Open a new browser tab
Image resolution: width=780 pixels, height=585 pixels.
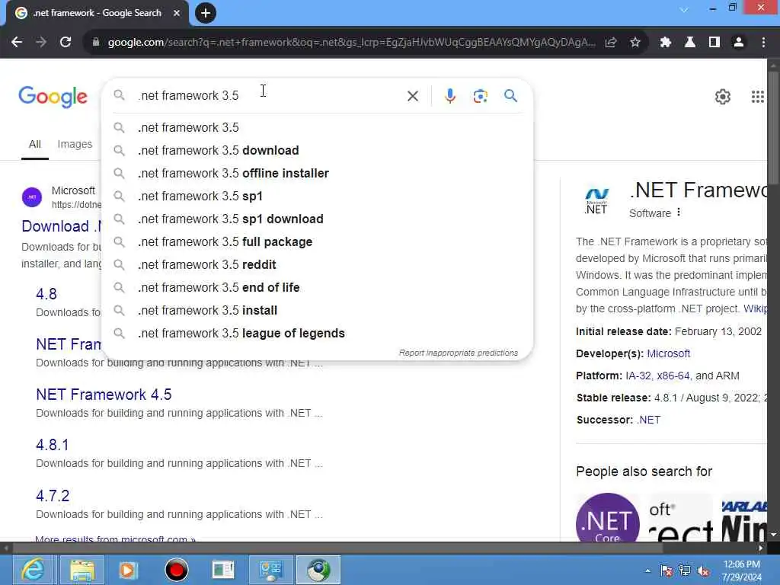pos(206,13)
